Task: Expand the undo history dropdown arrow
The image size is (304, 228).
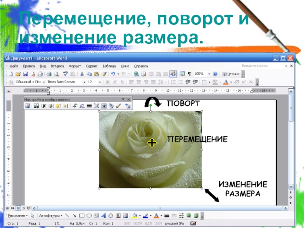Action: pos(118,74)
